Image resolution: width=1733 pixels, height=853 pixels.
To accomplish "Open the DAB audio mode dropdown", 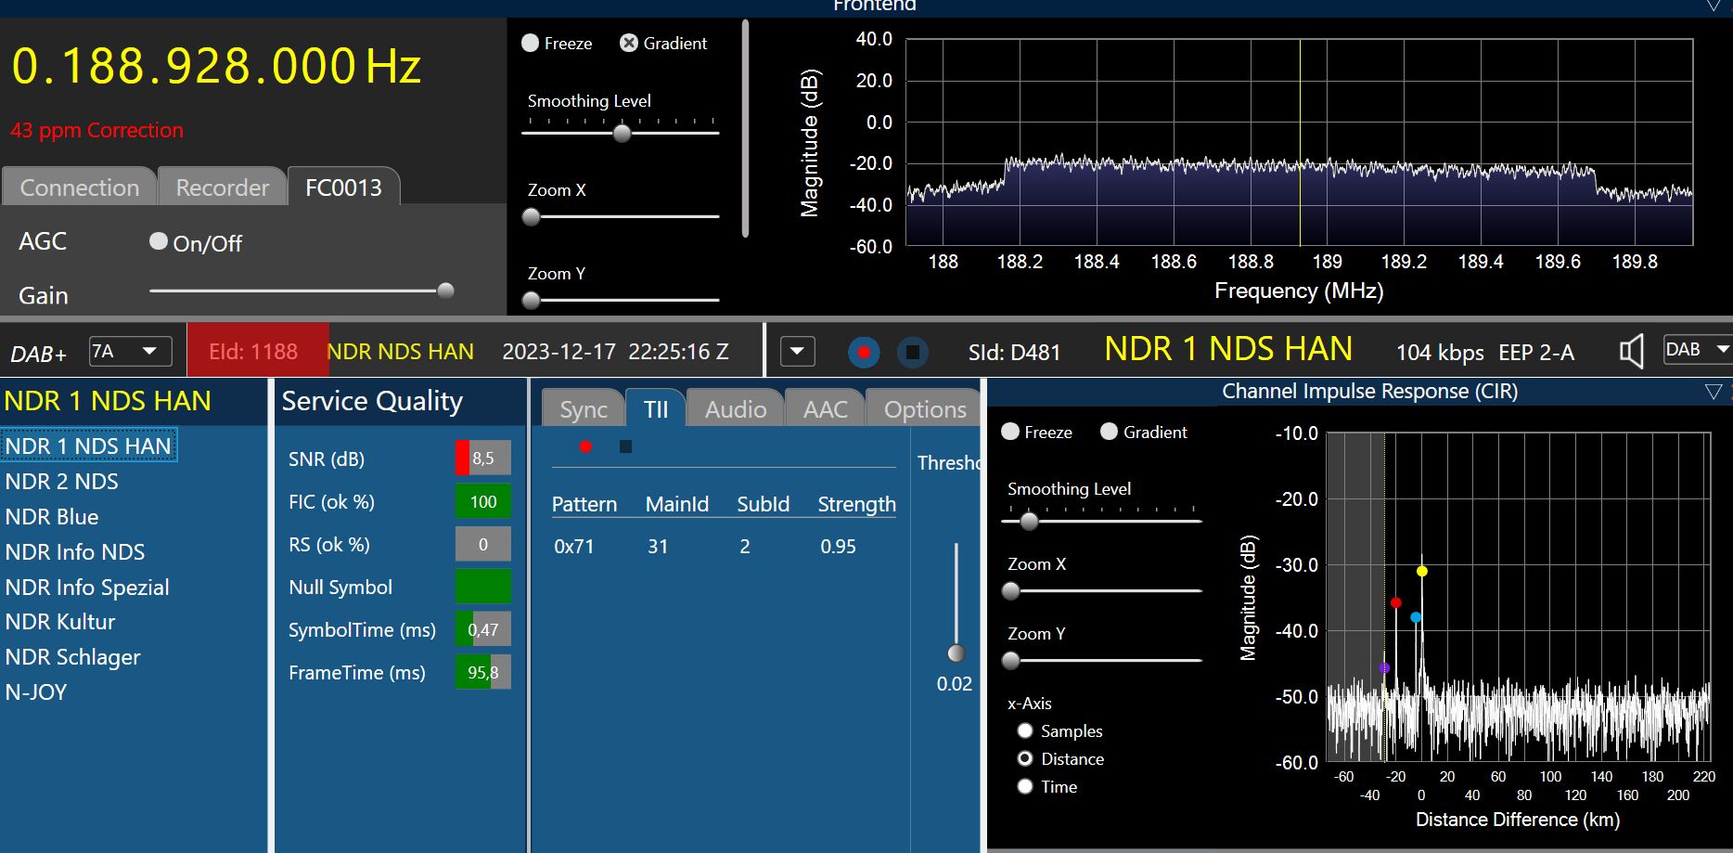I will tap(1697, 349).
